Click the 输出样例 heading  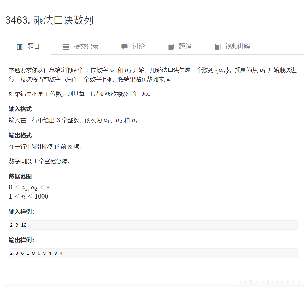[21, 240]
